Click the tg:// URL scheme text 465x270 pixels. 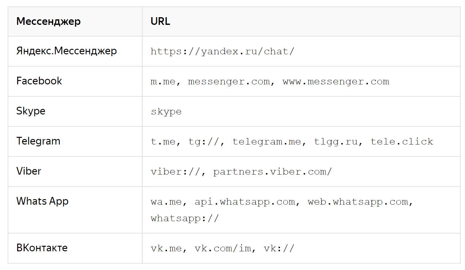point(204,142)
